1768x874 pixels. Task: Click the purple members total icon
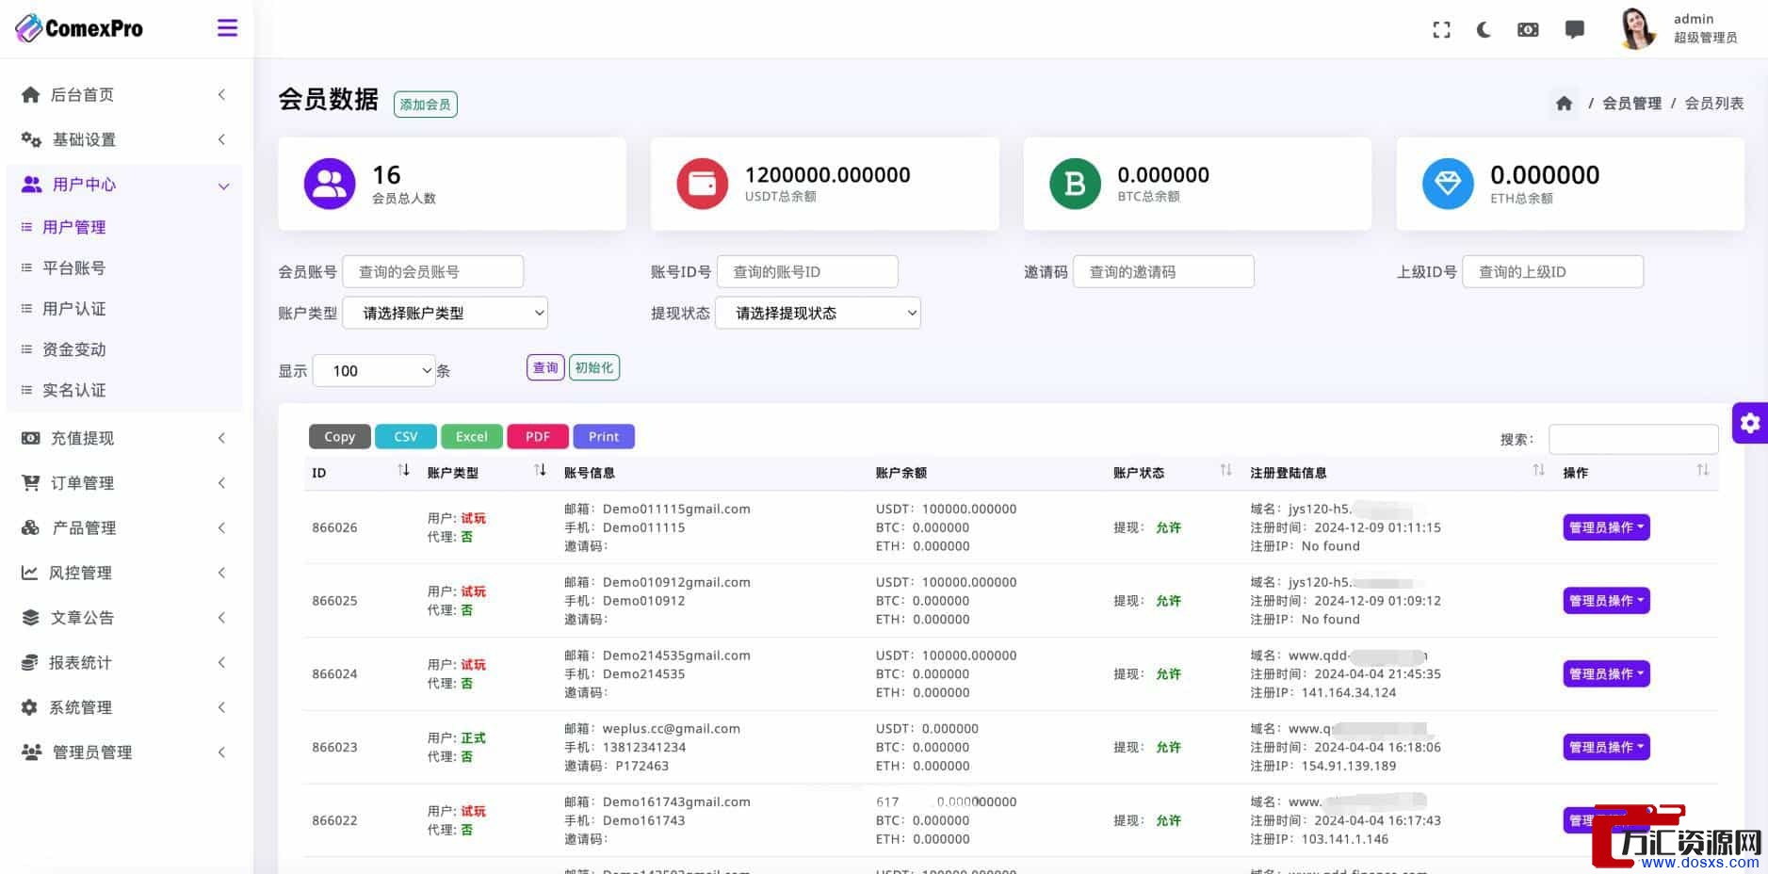click(330, 184)
